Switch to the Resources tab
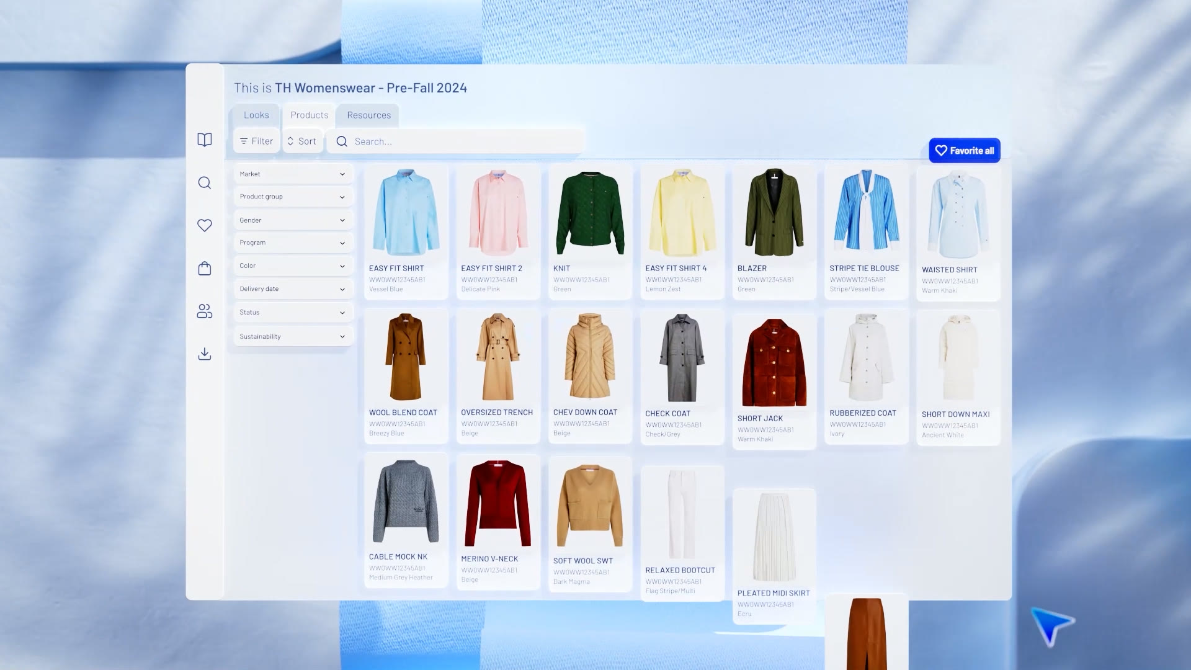Screen dimensions: 1191x670 click(x=368, y=115)
